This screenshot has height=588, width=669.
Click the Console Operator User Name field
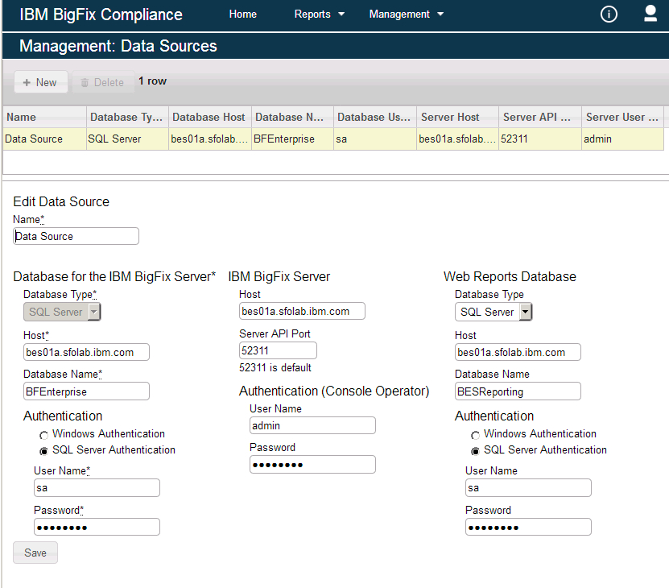coord(312,425)
